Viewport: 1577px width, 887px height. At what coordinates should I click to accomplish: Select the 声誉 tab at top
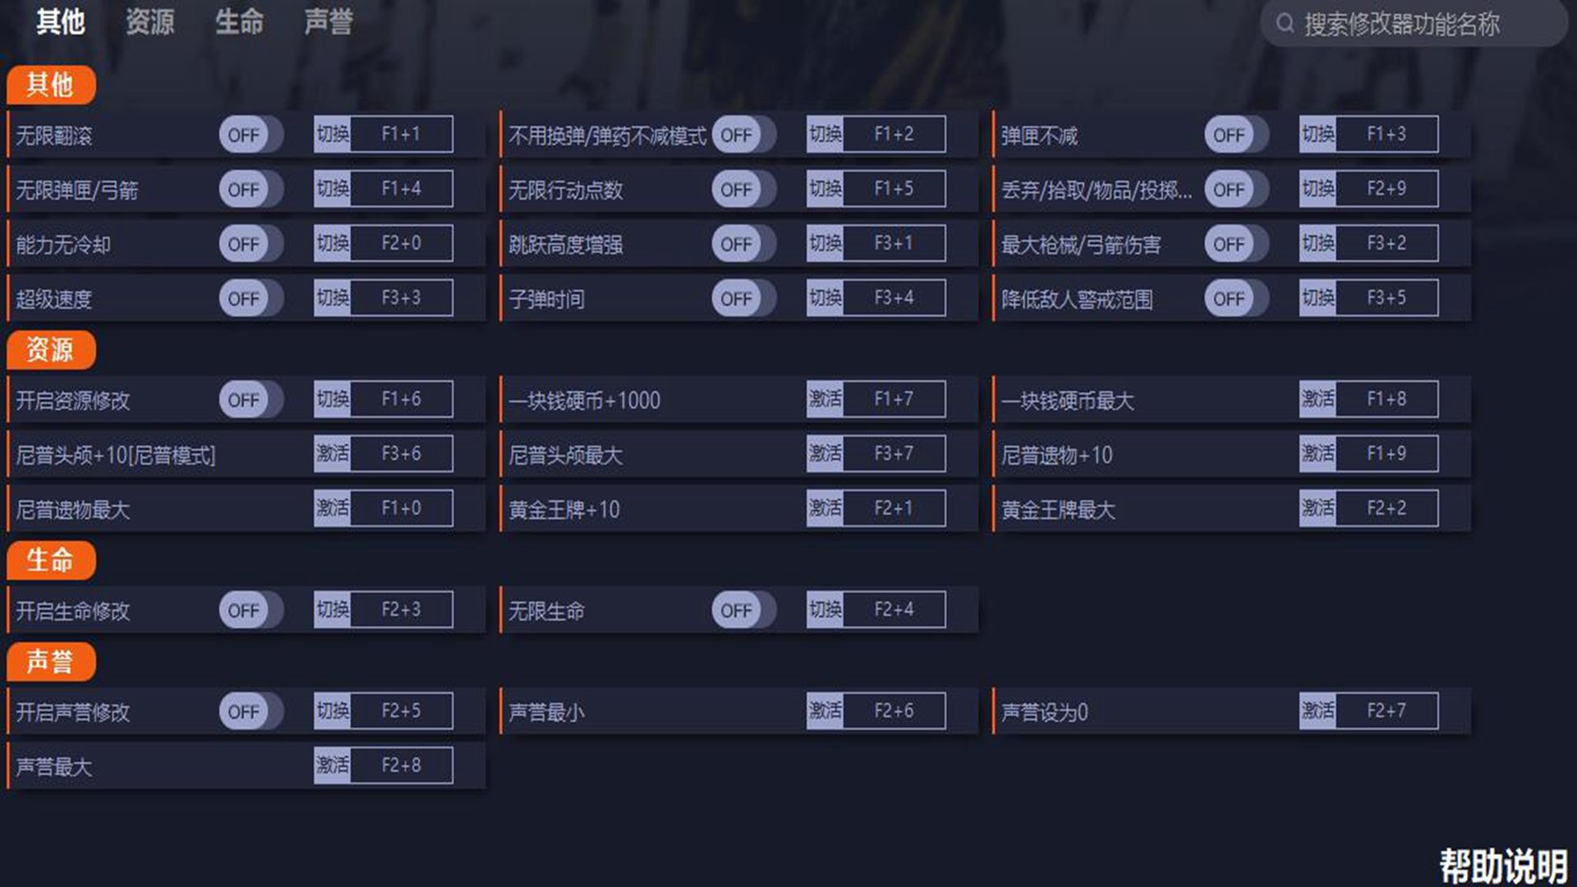329,22
